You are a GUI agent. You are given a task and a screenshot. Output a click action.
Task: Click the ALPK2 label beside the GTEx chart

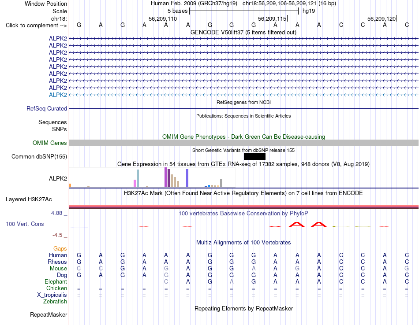coord(58,178)
